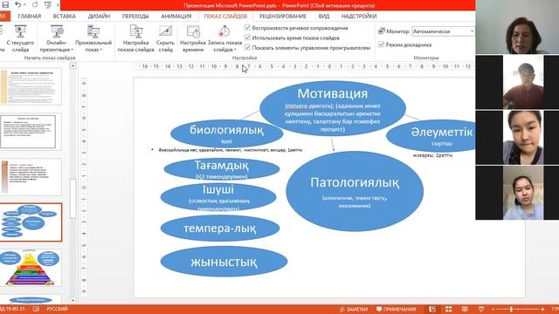Expand Запись показа слайдов dropdown arrow

pyautogui.click(x=235, y=50)
